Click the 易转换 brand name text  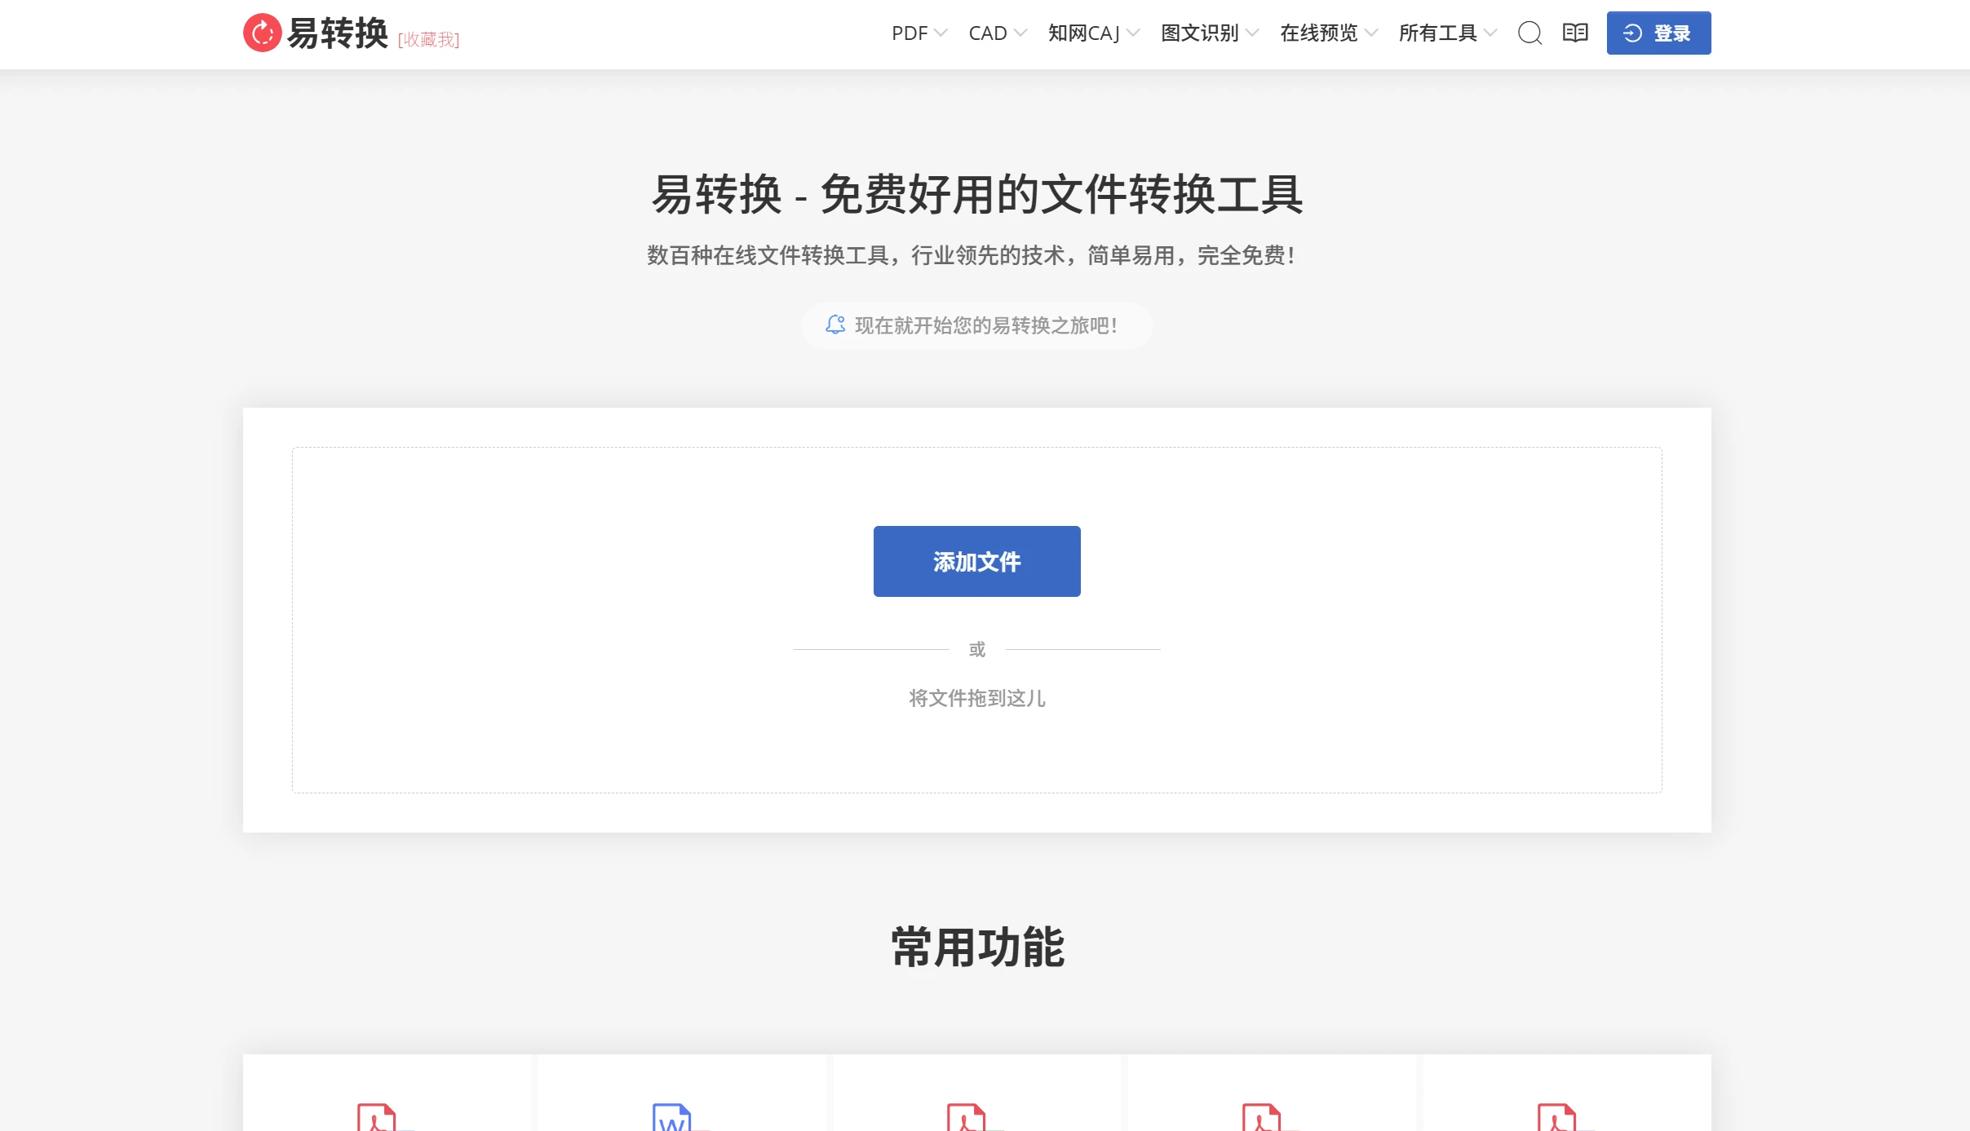click(338, 33)
